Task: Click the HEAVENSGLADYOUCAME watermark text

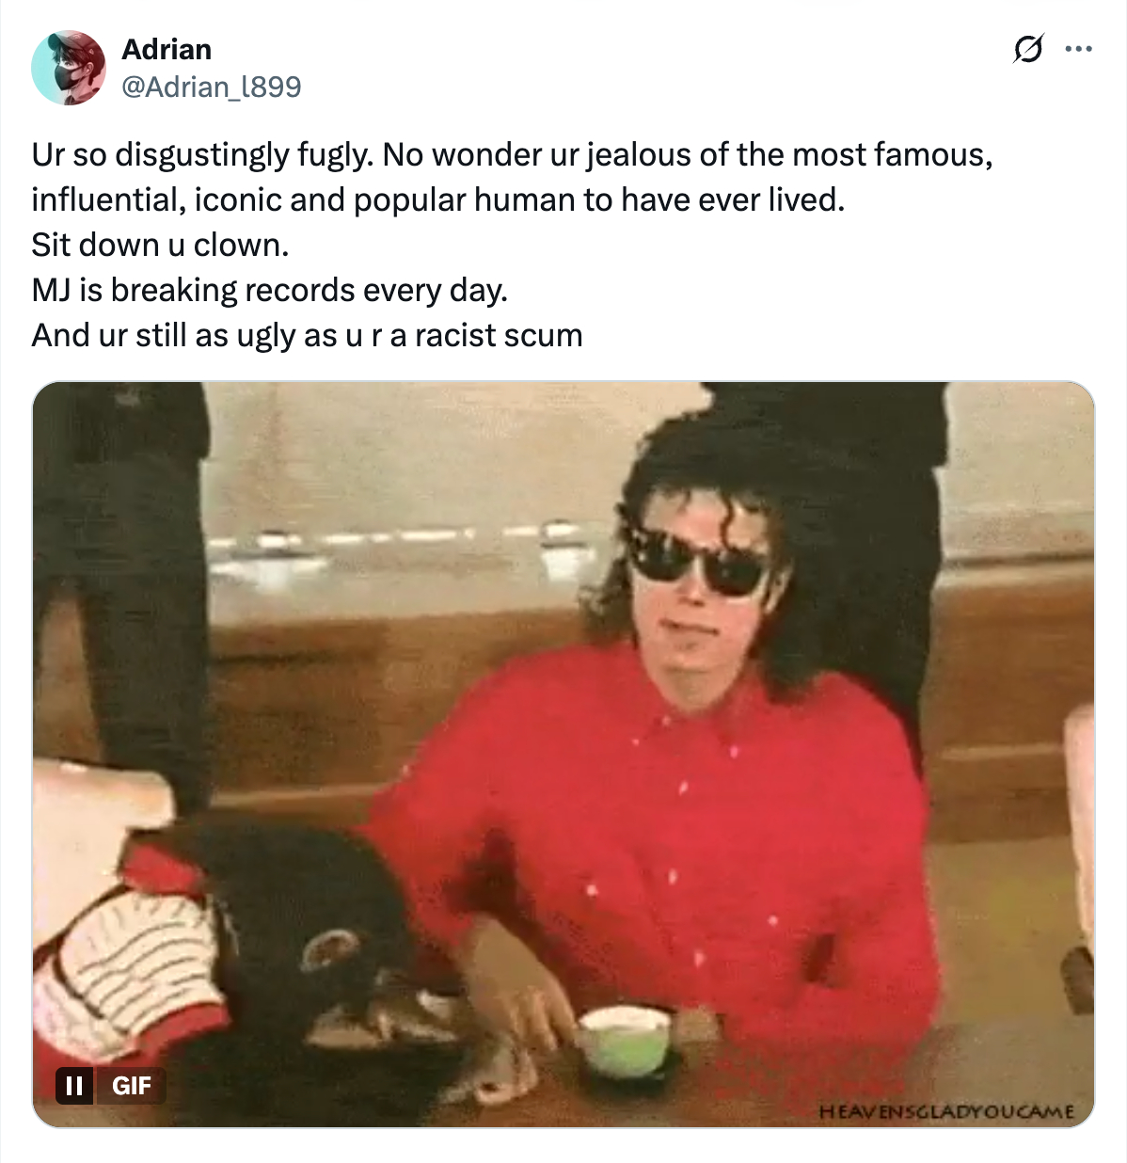Action: click(946, 1111)
